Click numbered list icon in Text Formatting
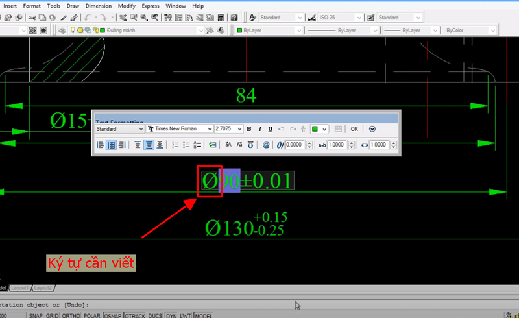The height and width of the screenshot is (318, 519). [175, 145]
